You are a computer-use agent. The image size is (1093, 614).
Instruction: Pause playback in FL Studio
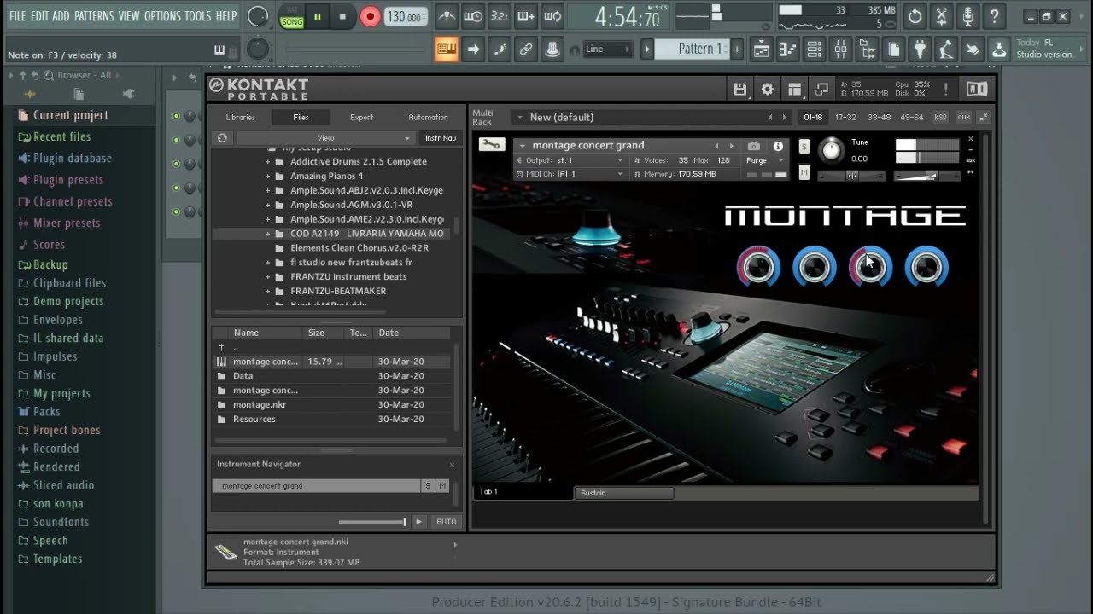tap(318, 16)
